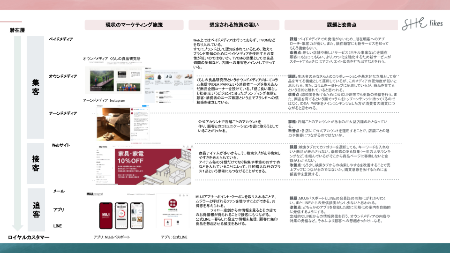Select the ペイドメディア strategy aim paragraph
Screen dimensions: 450x253
click(234, 53)
